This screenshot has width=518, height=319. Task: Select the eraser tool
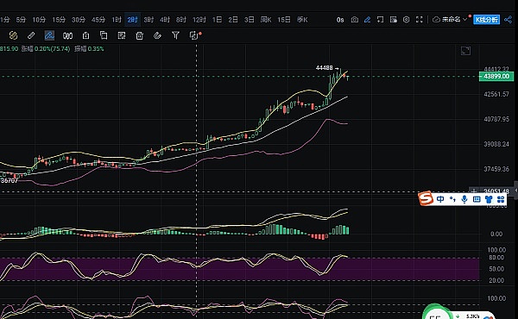158,35
